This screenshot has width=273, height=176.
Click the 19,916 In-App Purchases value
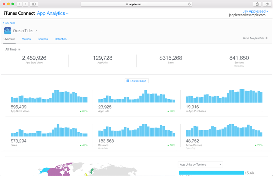192,107
